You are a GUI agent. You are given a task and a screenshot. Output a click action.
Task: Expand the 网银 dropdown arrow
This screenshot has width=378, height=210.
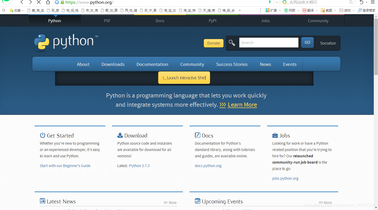pos(298,11)
